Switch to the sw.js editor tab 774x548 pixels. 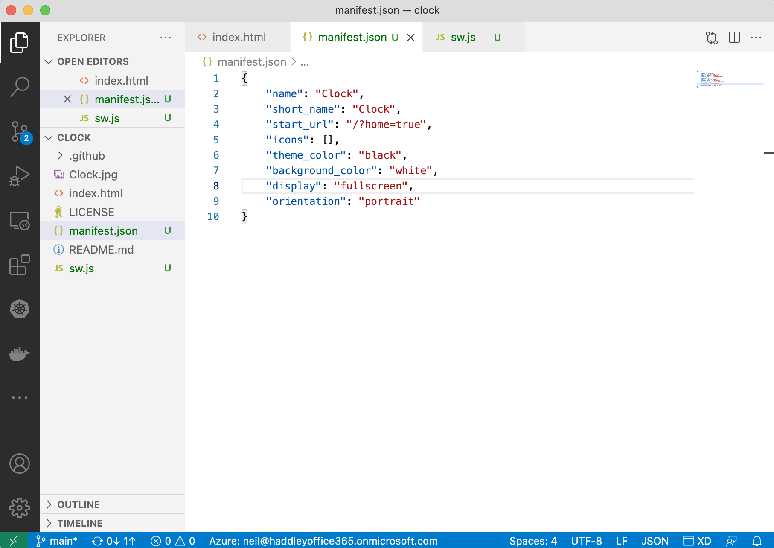tap(463, 38)
